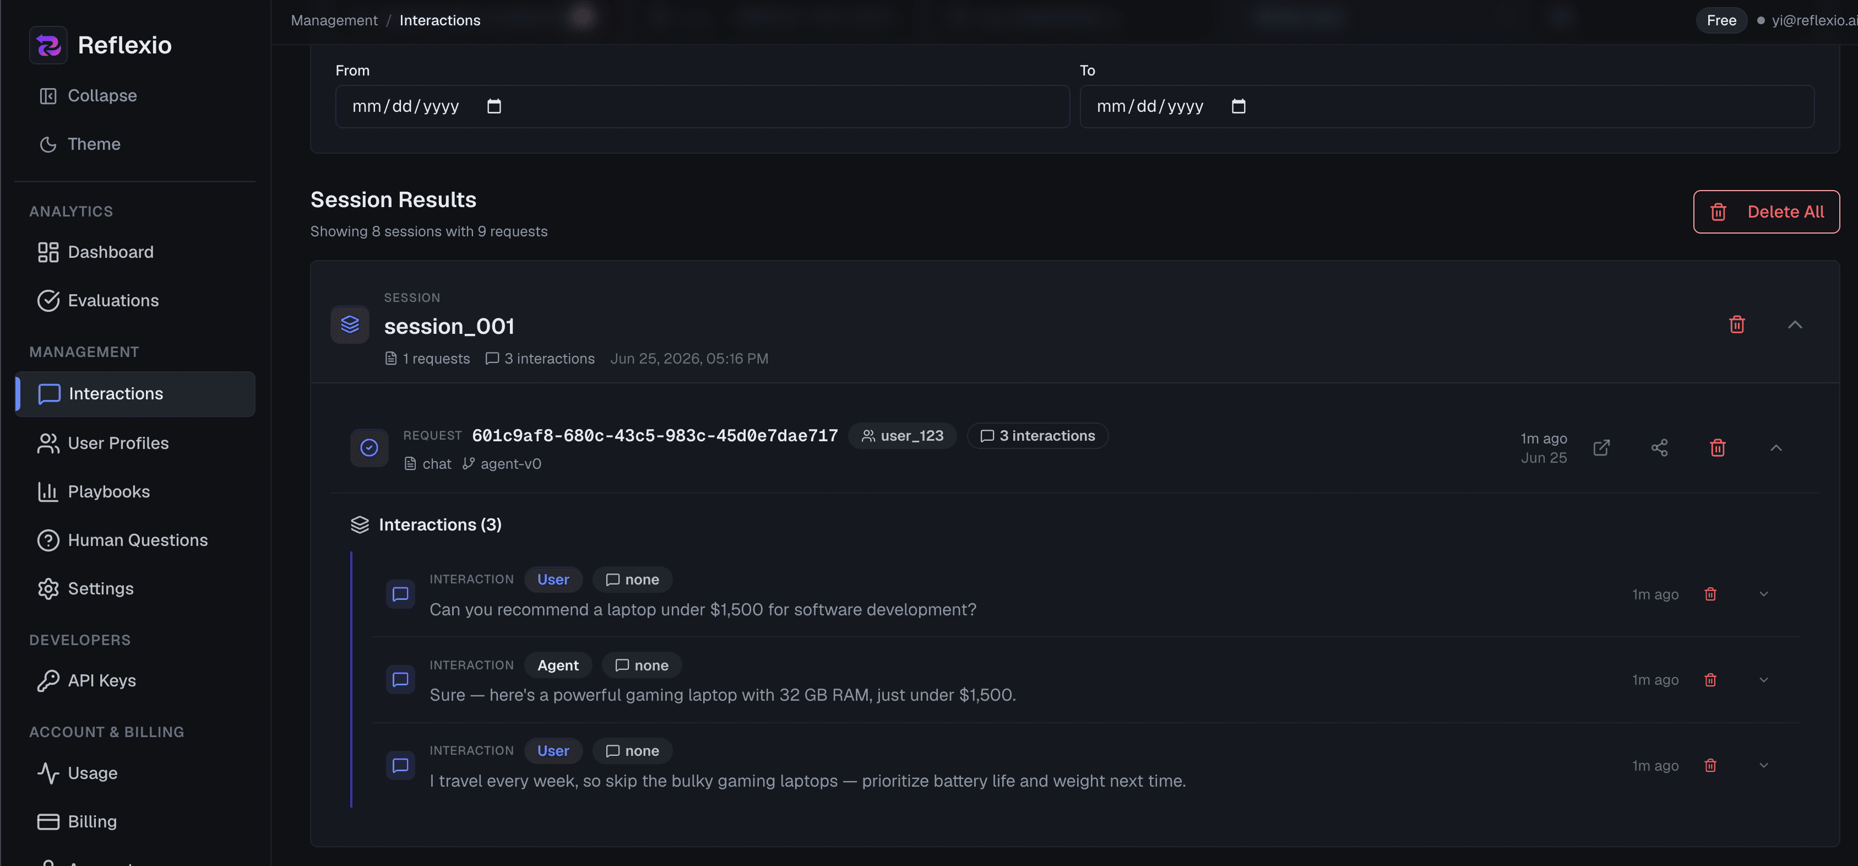Click the 3 interactions badge on request
This screenshot has width=1858, height=866.
[1037, 436]
